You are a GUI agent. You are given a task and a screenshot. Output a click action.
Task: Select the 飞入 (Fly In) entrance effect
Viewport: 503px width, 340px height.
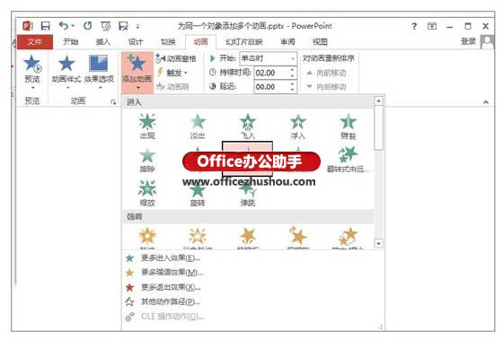[248, 126]
